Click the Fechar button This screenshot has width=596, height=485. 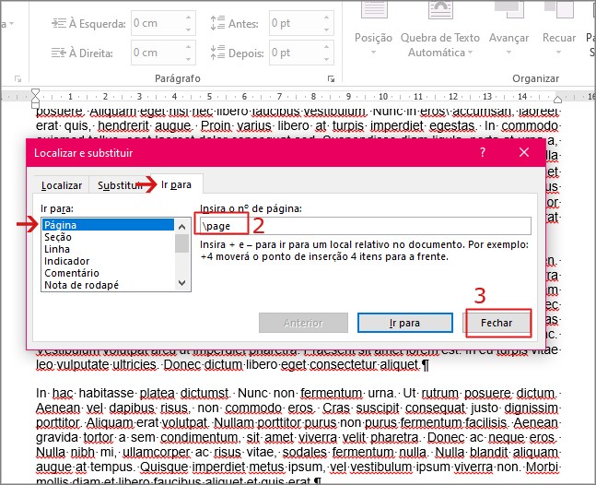[x=497, y=323]
